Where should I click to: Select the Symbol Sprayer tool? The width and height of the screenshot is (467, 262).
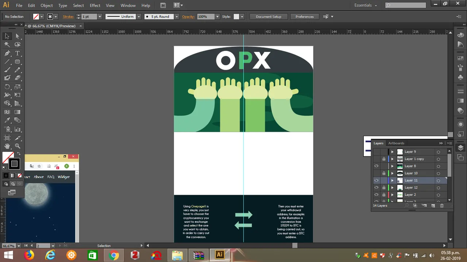coord(7,129)
